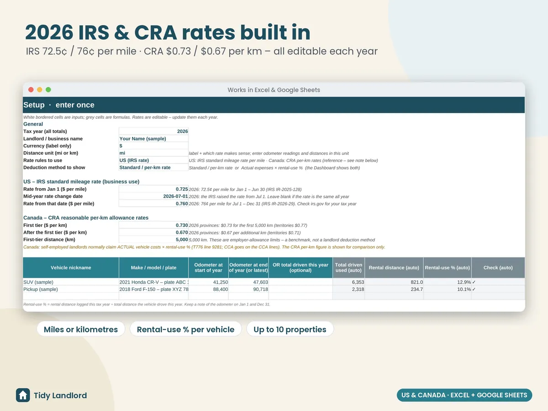Click the 'Rate rules to use' label
548x411 pixels.
(x=42, y=160)
